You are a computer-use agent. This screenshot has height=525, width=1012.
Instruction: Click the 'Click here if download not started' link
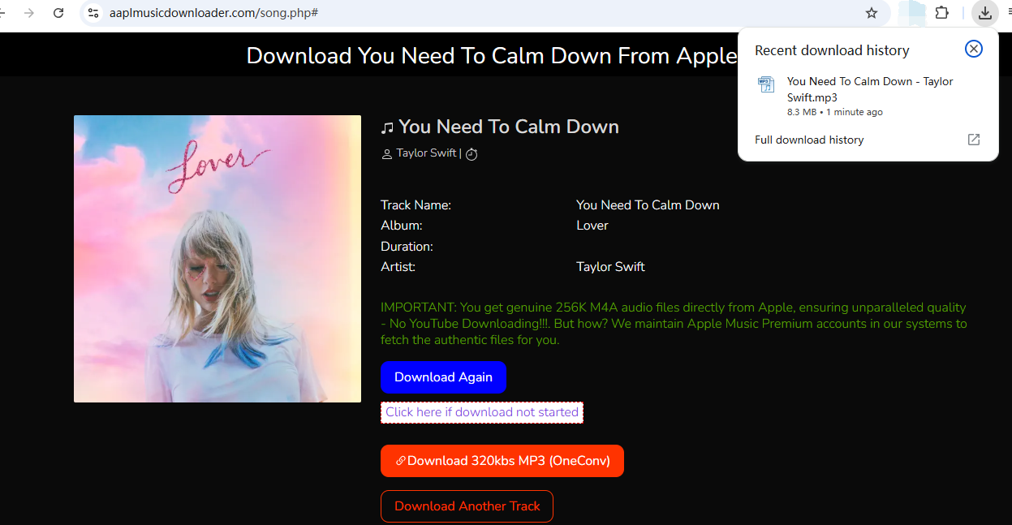pyautogui.click(x=482, y=412)
